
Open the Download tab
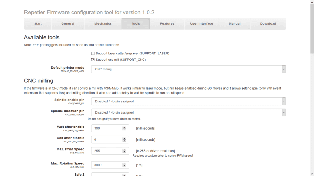[x=268, y=24]
